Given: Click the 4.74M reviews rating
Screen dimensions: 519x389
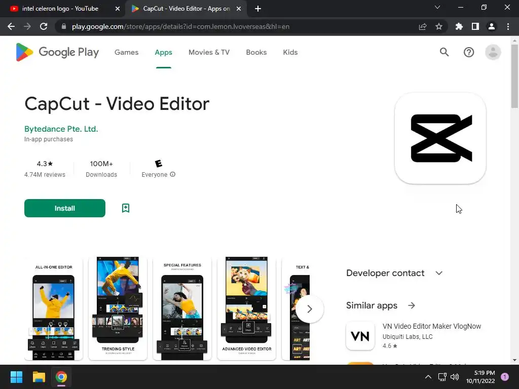Looking at the screenshot, I should (x=45, y=169).
